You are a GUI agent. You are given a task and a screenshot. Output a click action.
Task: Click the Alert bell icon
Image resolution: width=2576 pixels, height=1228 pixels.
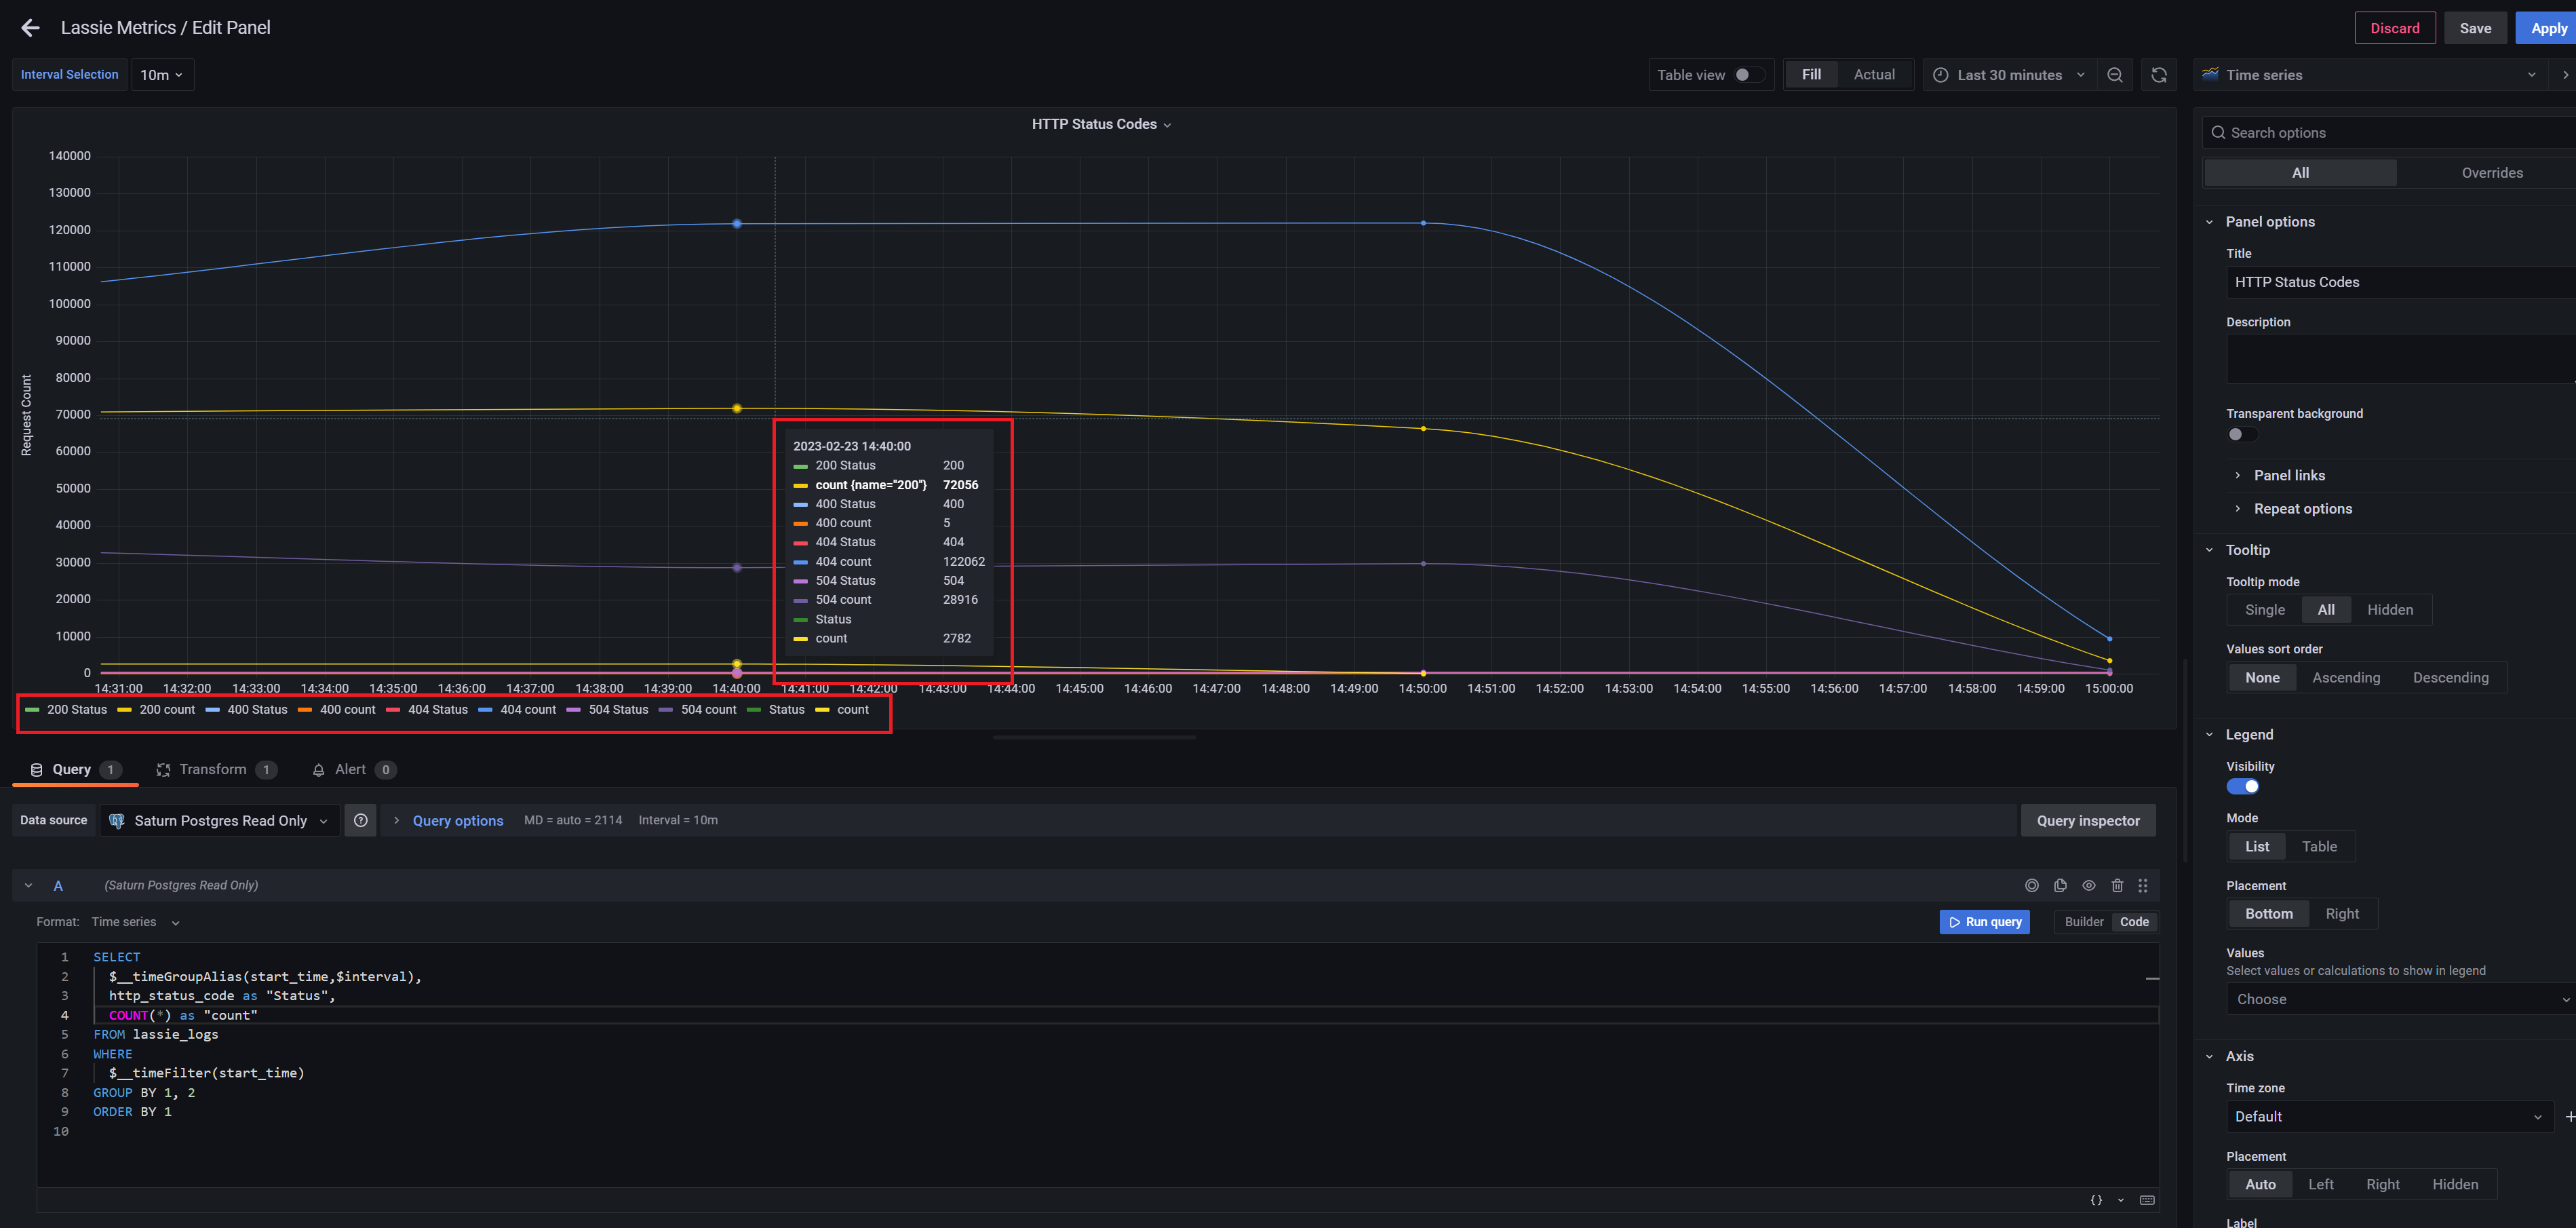click(318, 770)
